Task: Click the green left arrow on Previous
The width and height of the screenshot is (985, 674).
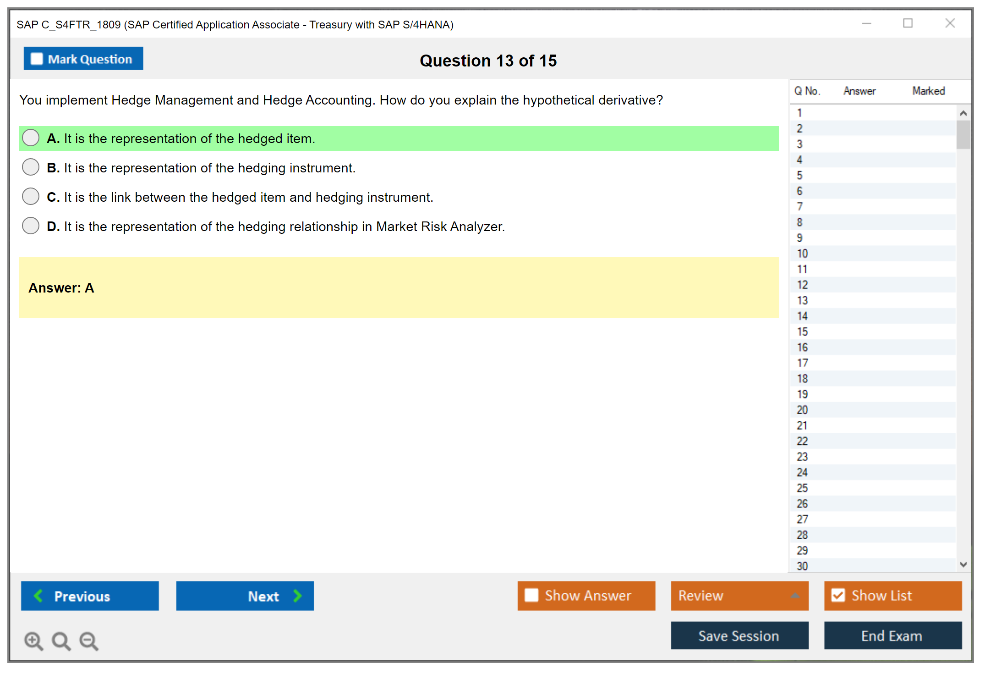Action: 38,596
